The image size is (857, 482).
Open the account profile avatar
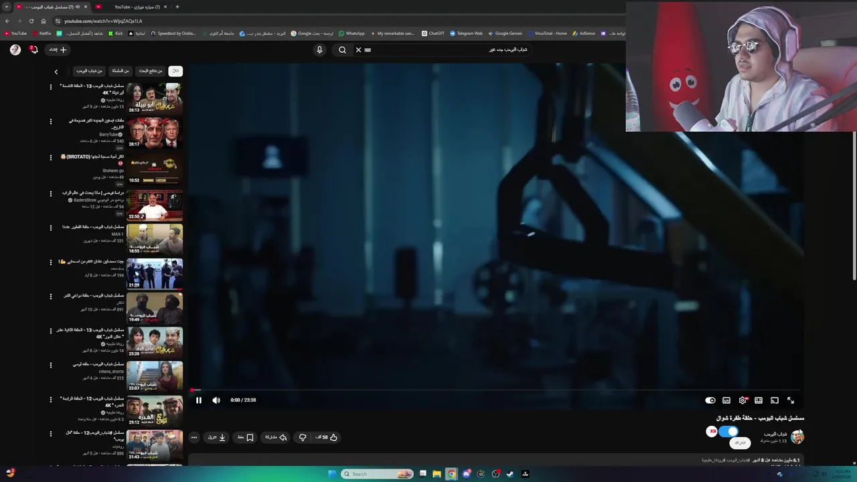pyautogui.click(x=15, y=50)
